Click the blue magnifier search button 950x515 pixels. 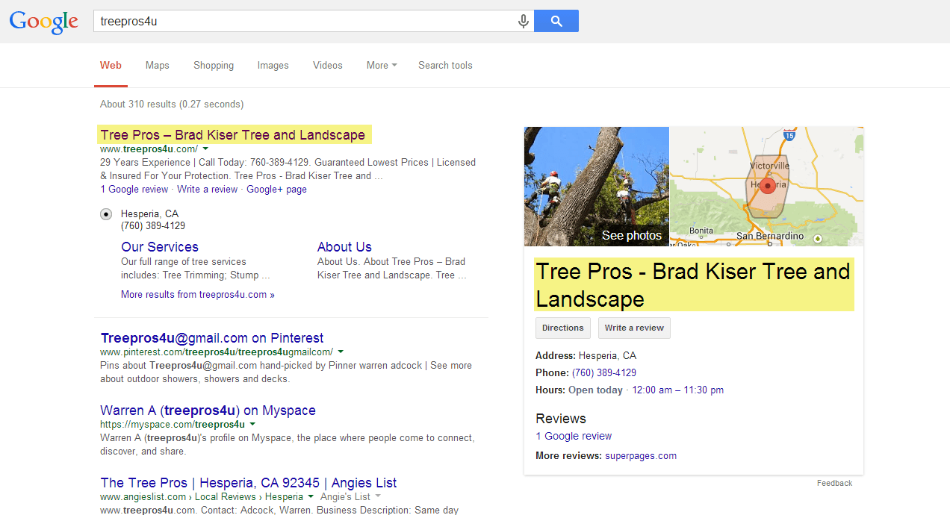click(x=556, y=21)
